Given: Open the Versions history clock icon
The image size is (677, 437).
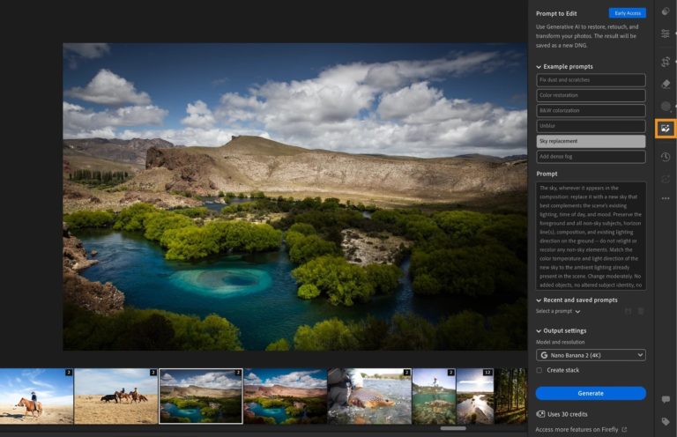Looking at the screenshot, I should click(666, 157).
